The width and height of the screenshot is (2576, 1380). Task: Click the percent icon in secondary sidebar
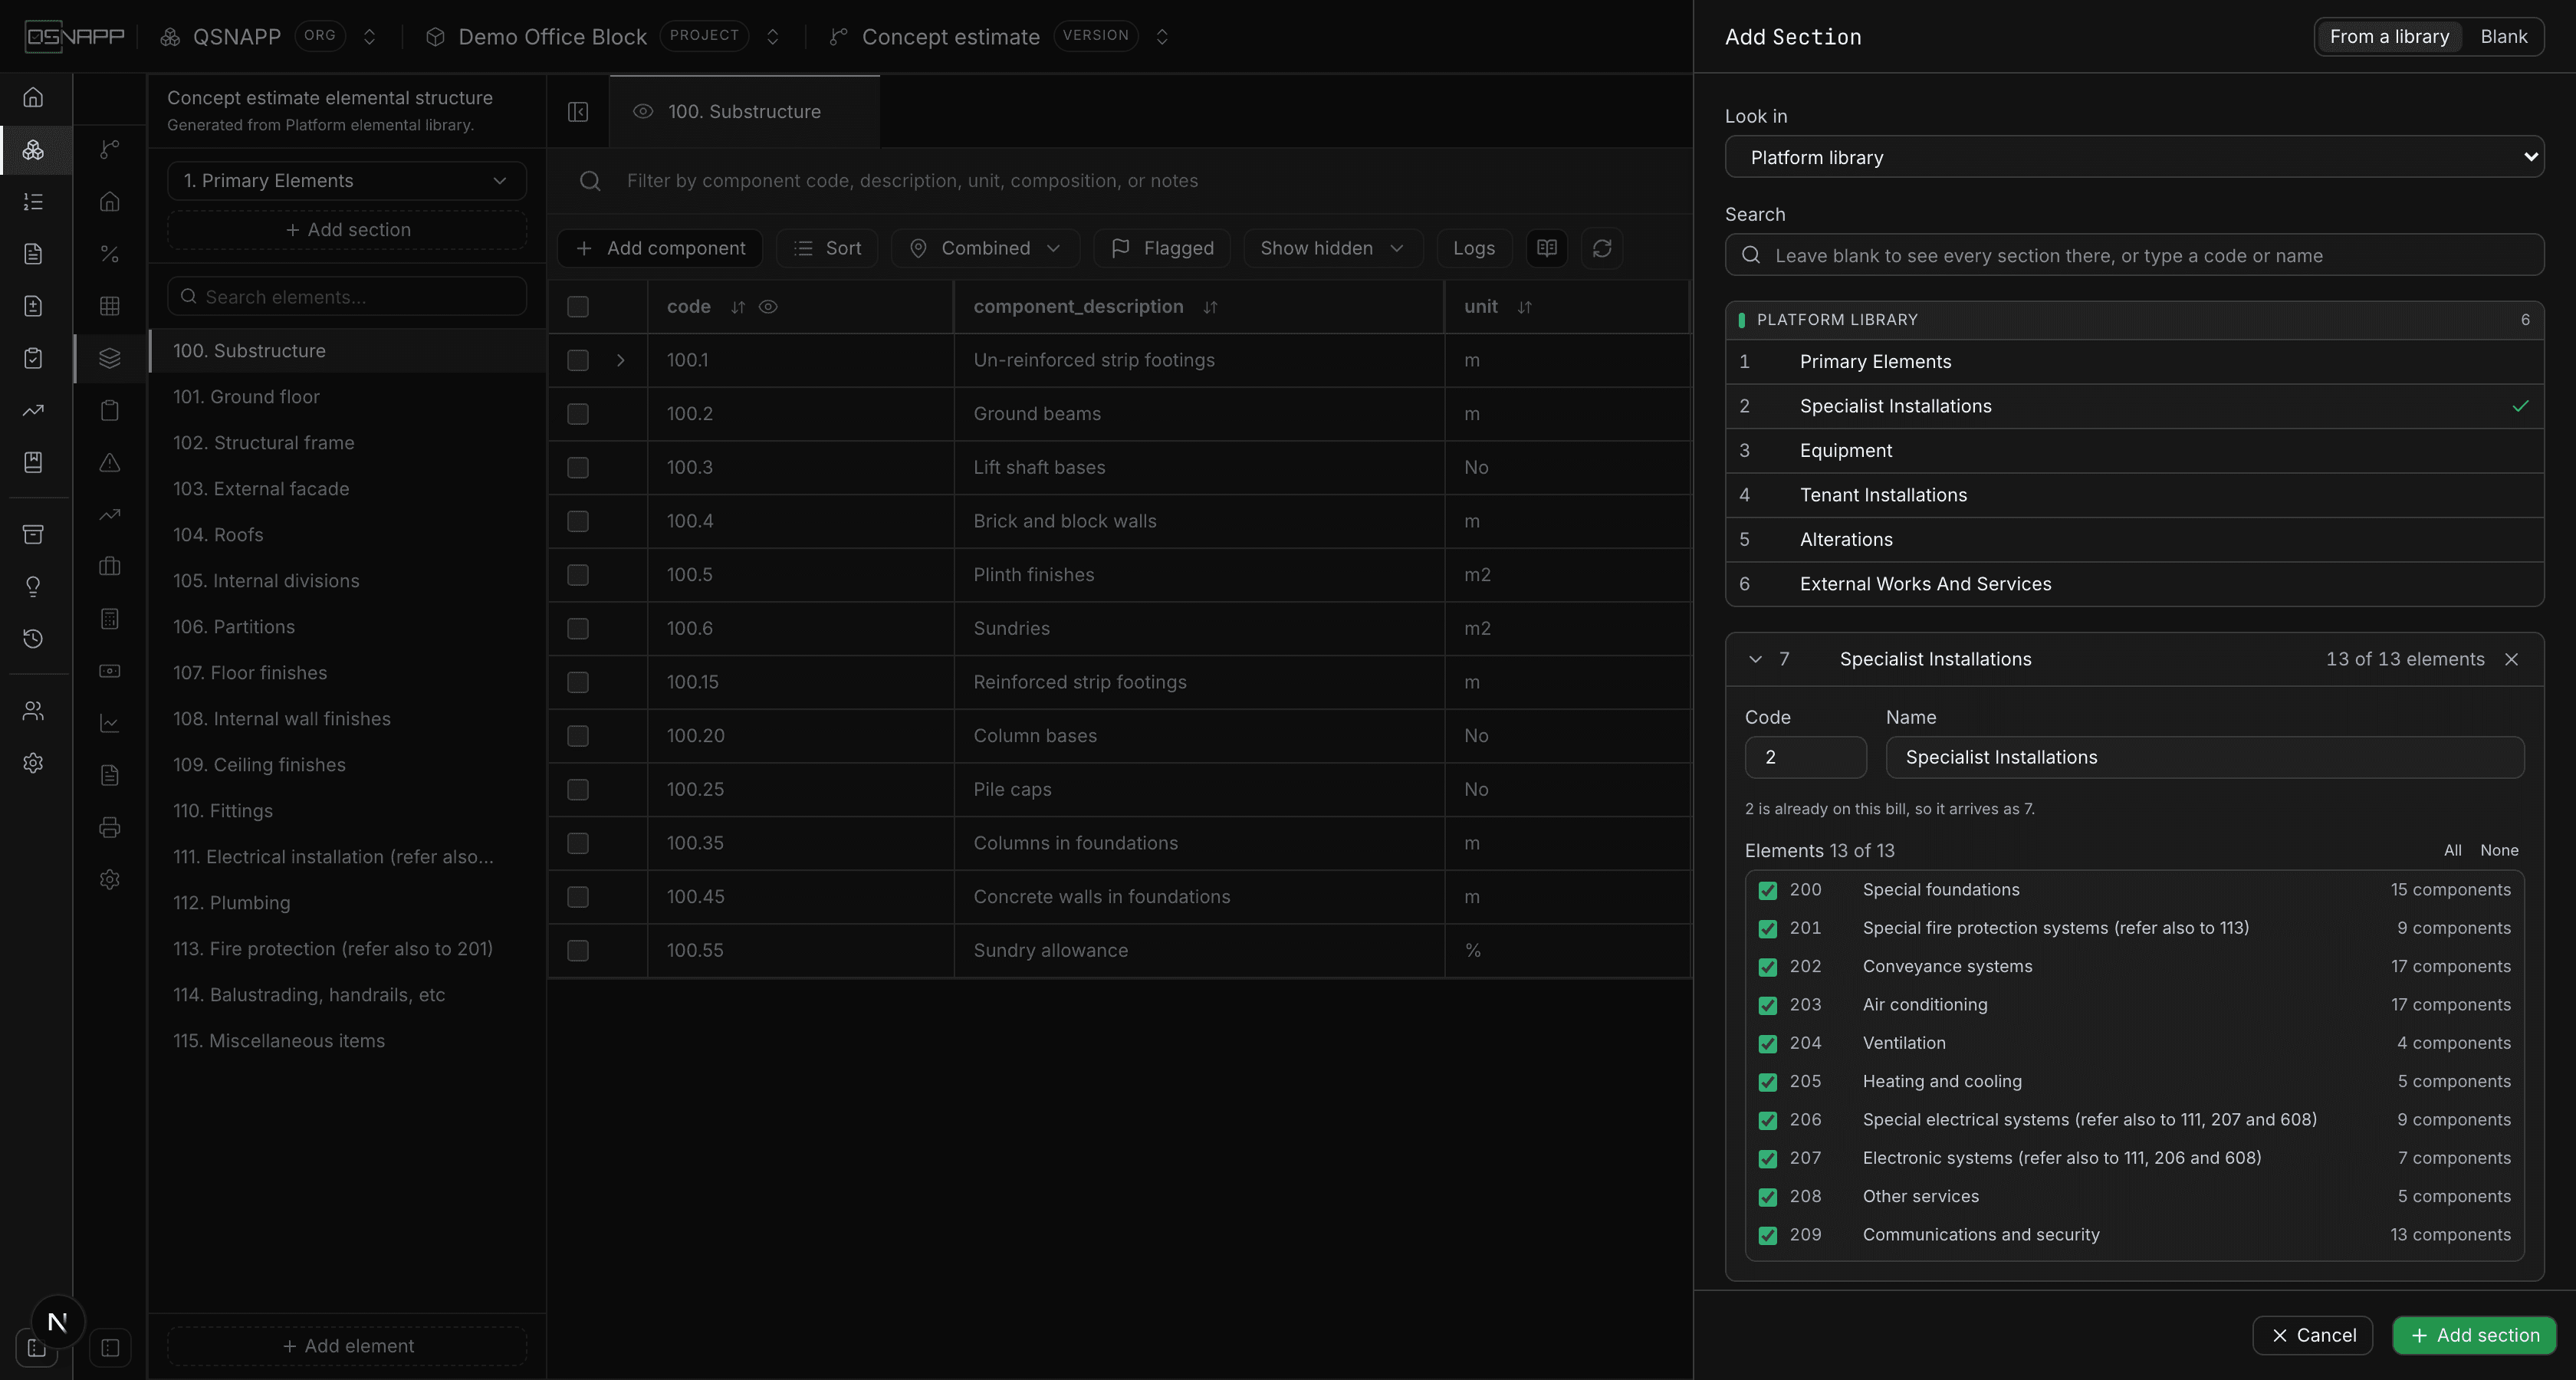110,254
